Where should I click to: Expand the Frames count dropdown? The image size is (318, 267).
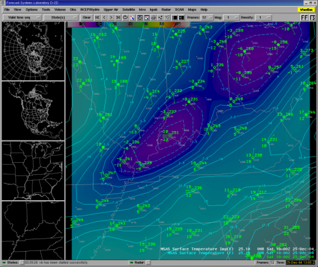pyautogui.click(x=207, y=17)
